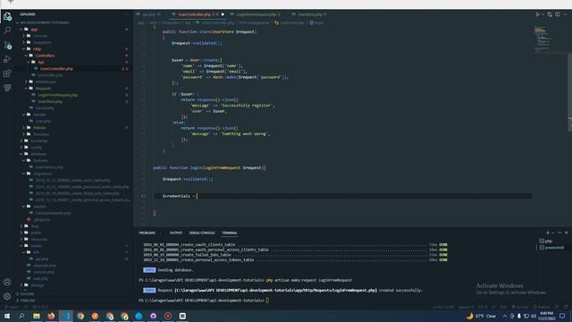Open Explorer panel ellipsis menu
Image resolution: width=572 pixels, height=322 pixels.
click(126, 14)
